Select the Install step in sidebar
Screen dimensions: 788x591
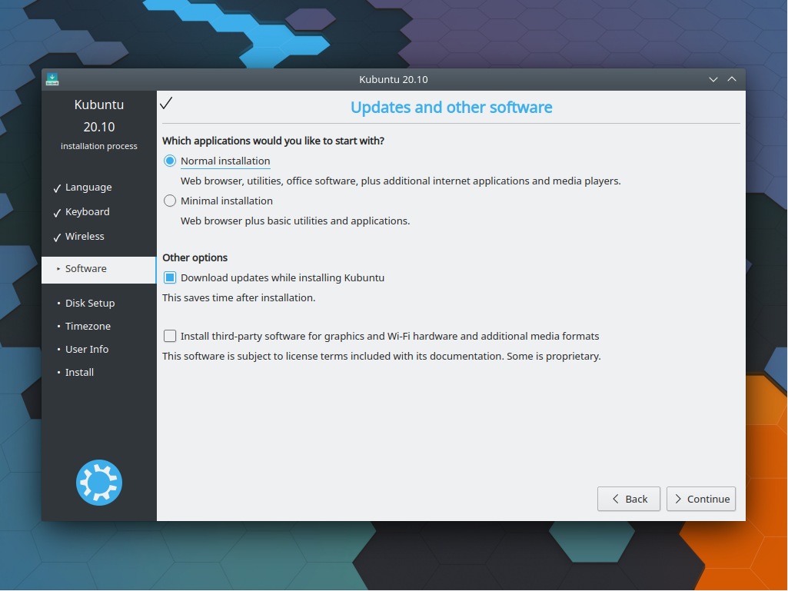[x=79, y=373]
